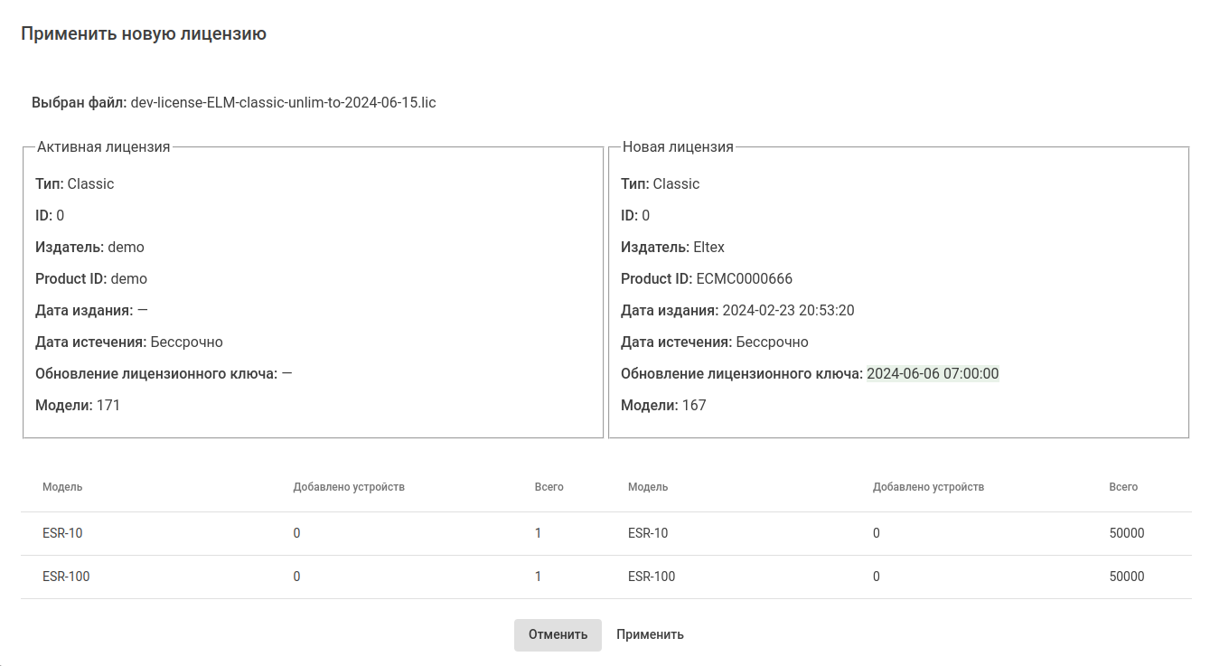Click the blue total link for ESR-10
Screen dimensions: 1210x666
[x=538, y=533]
